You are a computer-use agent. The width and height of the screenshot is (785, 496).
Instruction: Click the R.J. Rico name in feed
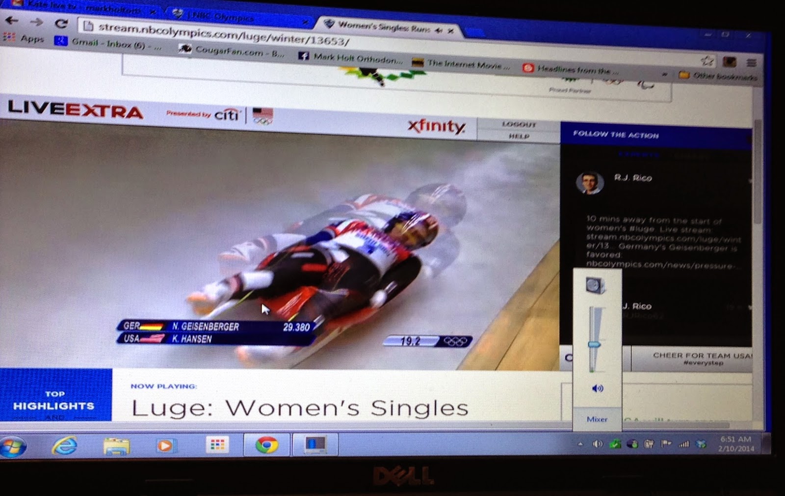pyautogui.click(x=633, y=178)
